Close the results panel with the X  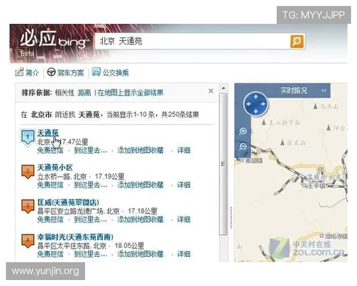point(211,91)
